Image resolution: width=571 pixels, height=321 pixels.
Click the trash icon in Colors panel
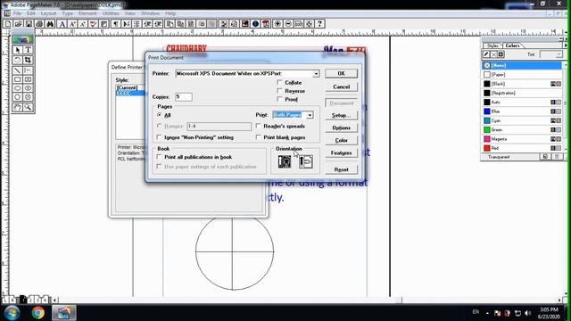click(x=557, y=157)
